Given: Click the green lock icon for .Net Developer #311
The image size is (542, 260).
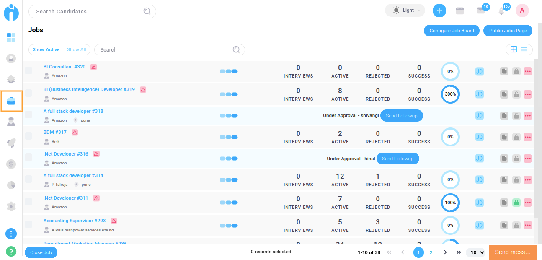Looking at the screenshot, I should click(516, 203).
